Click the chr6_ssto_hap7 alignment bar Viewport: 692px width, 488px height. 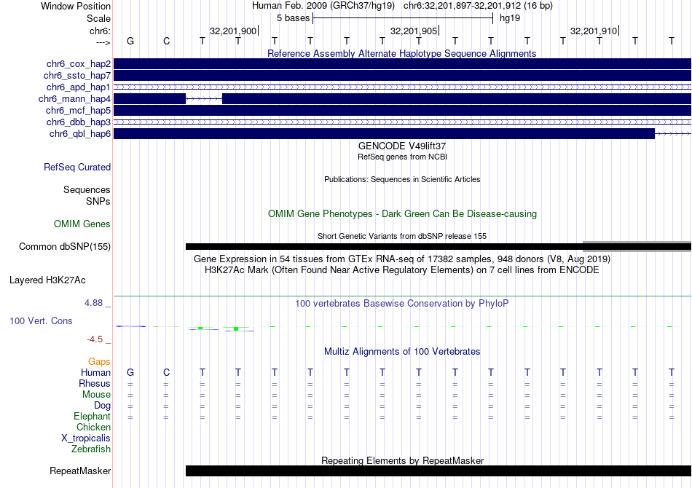coord(403,76)
